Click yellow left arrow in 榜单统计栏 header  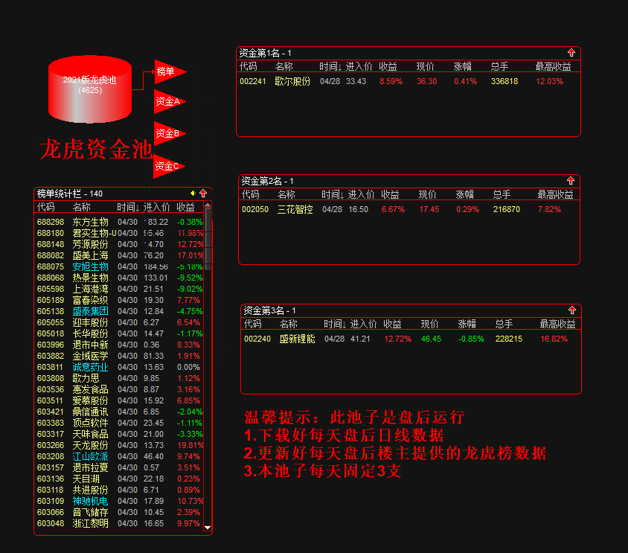(193, 194)
